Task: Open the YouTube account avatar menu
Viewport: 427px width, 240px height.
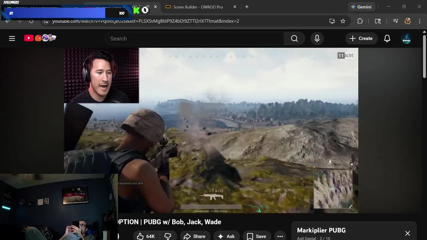Action: [x=406, y=39]
